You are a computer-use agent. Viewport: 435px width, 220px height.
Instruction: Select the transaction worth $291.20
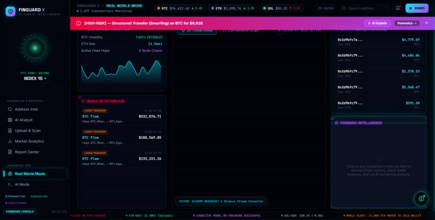coord(378,105)
